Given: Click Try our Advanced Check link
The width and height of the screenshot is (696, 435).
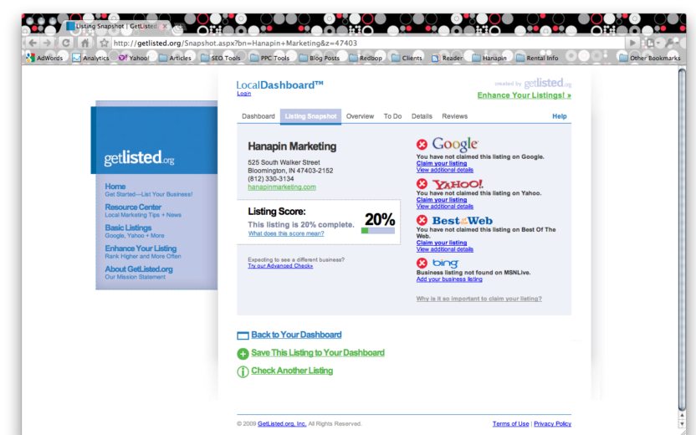Looking at the screenshot, I should point(280,266).
